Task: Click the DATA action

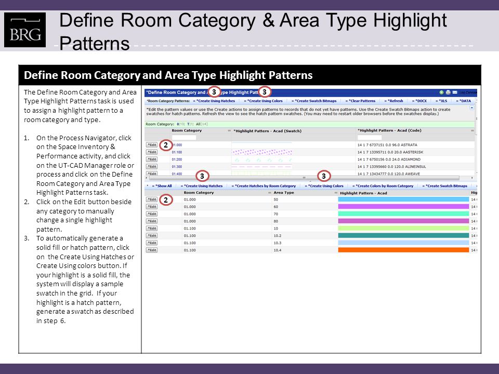Action: [x=465, y=101]
